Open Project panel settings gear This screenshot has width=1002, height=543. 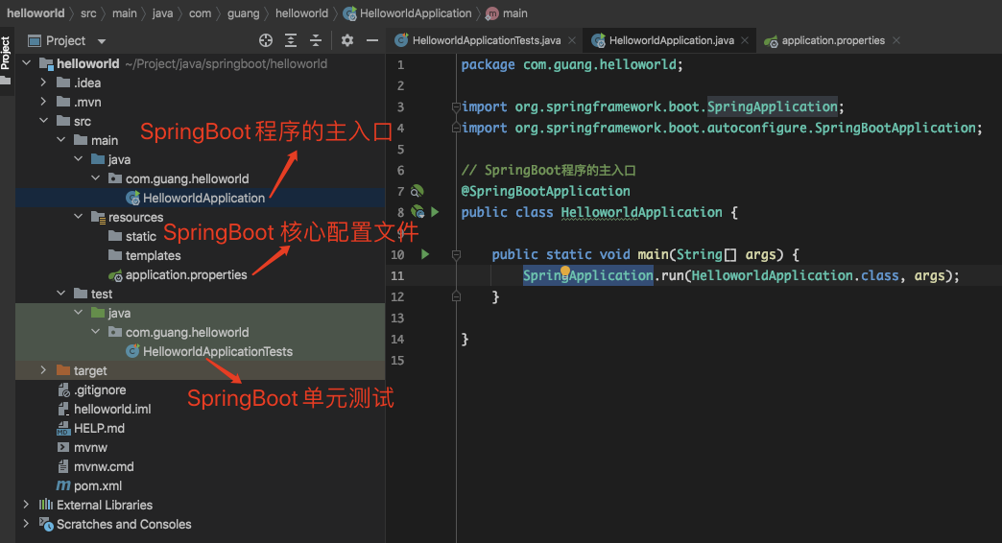click(347, 41)
